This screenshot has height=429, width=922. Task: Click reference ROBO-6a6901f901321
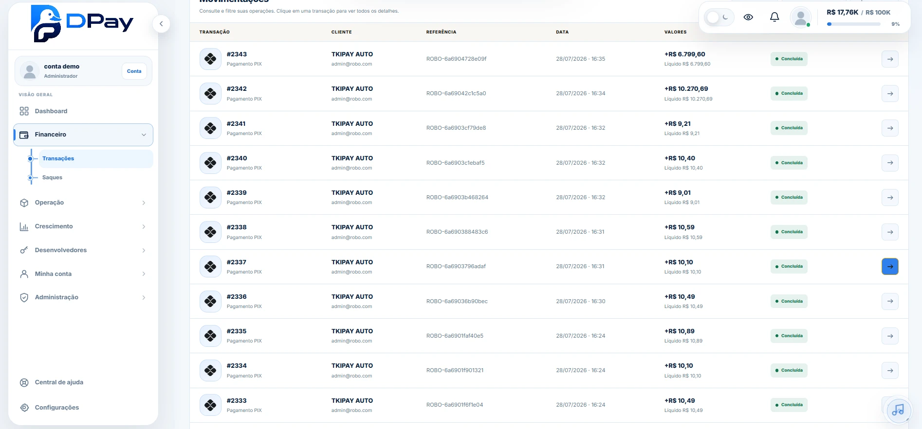(455, 370)
